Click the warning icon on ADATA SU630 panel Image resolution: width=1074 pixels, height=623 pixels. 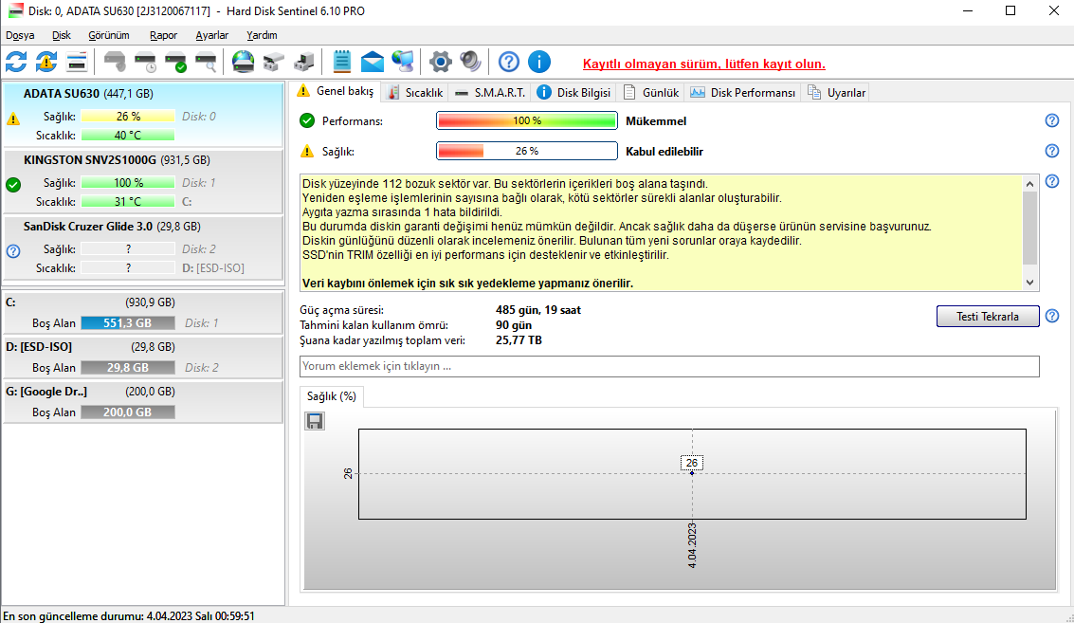13,119
